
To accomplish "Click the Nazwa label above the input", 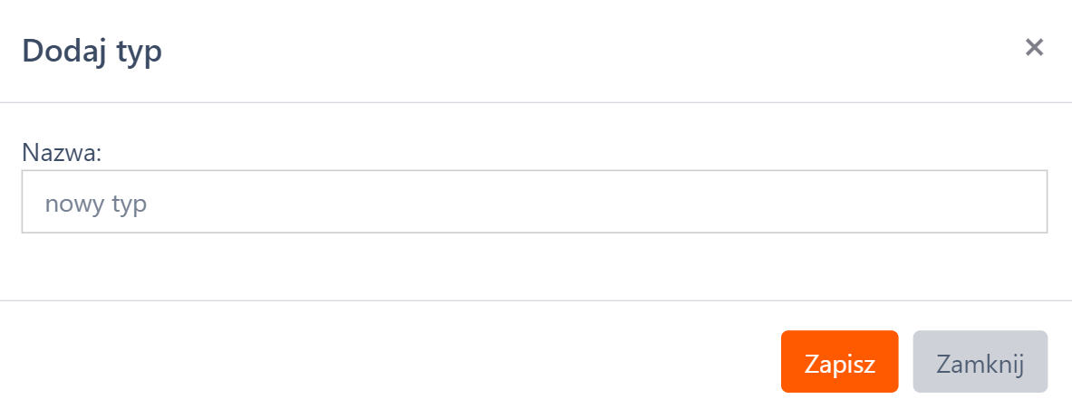I will (x=62, y=153).
